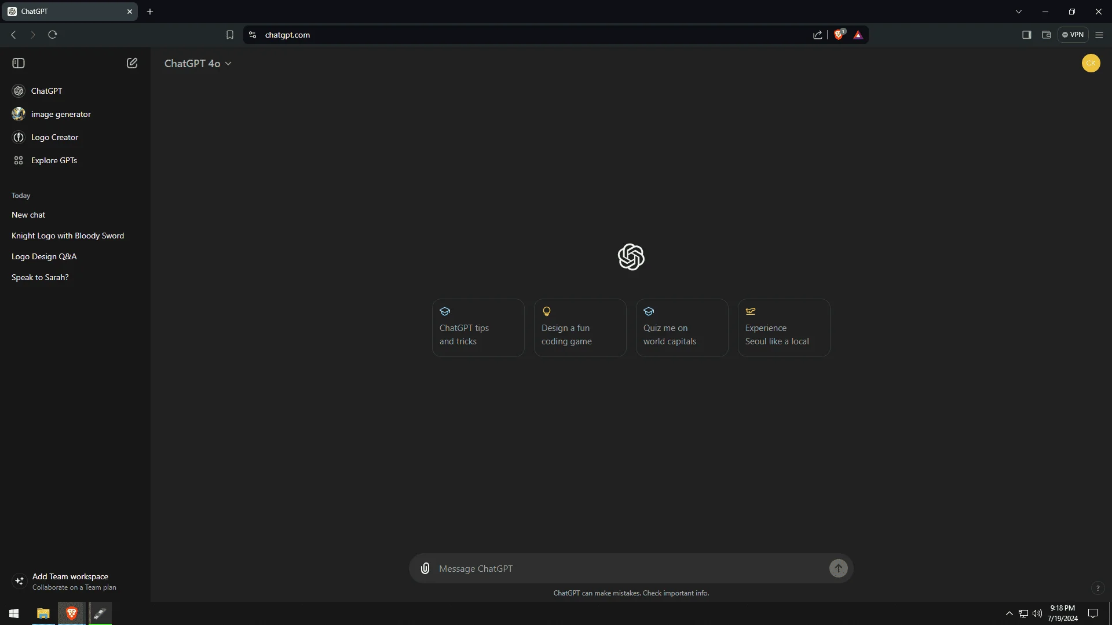
Task: Toggle browser sidebar panel icon
Action: pos(1027,35)
